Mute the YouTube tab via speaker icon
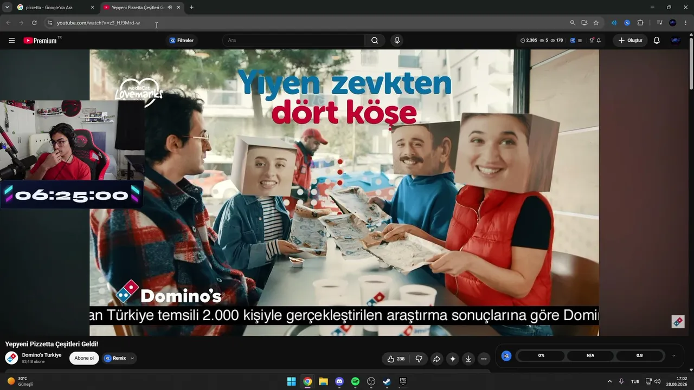Image resolution: width=694 pixels, height=390 pixels. coord(170,7)
